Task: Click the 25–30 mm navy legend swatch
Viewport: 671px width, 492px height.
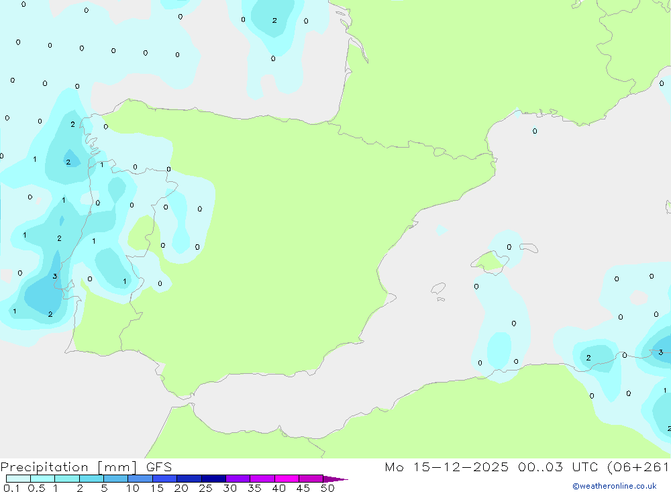Action: 213,479
